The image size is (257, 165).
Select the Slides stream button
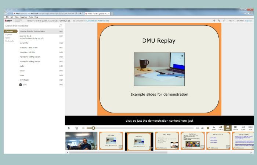[x=228, y=128]
